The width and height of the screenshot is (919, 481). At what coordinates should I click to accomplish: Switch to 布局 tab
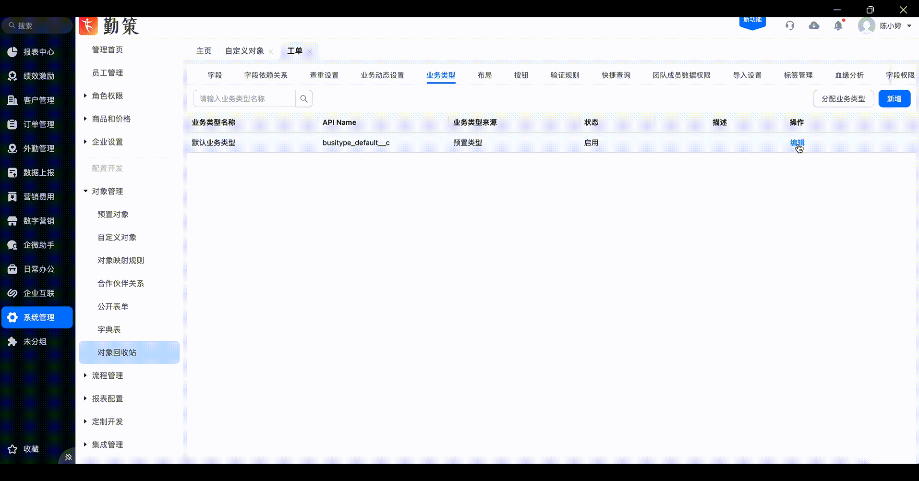[484, 75]
